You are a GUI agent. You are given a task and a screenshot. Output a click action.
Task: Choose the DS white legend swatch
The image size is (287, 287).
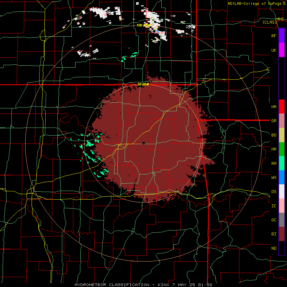click(282, 191)
